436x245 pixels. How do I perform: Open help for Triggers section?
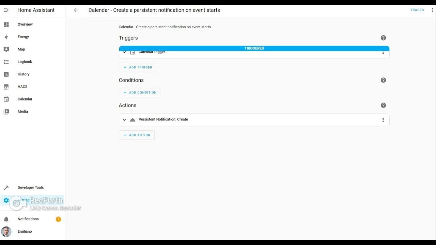pos(383,38)
